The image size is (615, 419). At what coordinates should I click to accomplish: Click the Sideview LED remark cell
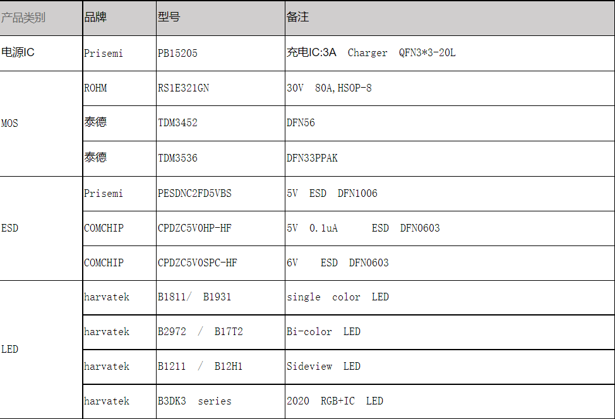(450, 367)
